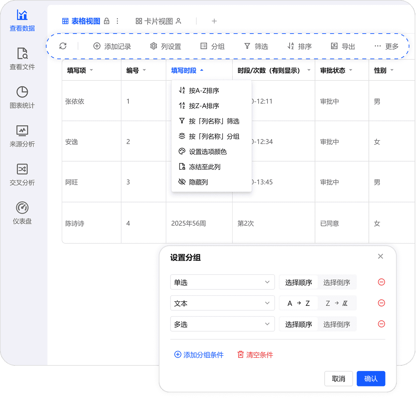Click the 确认 confirm button
Image resolution: width=416 pixels, height=399 pixels.
[371, 379]
